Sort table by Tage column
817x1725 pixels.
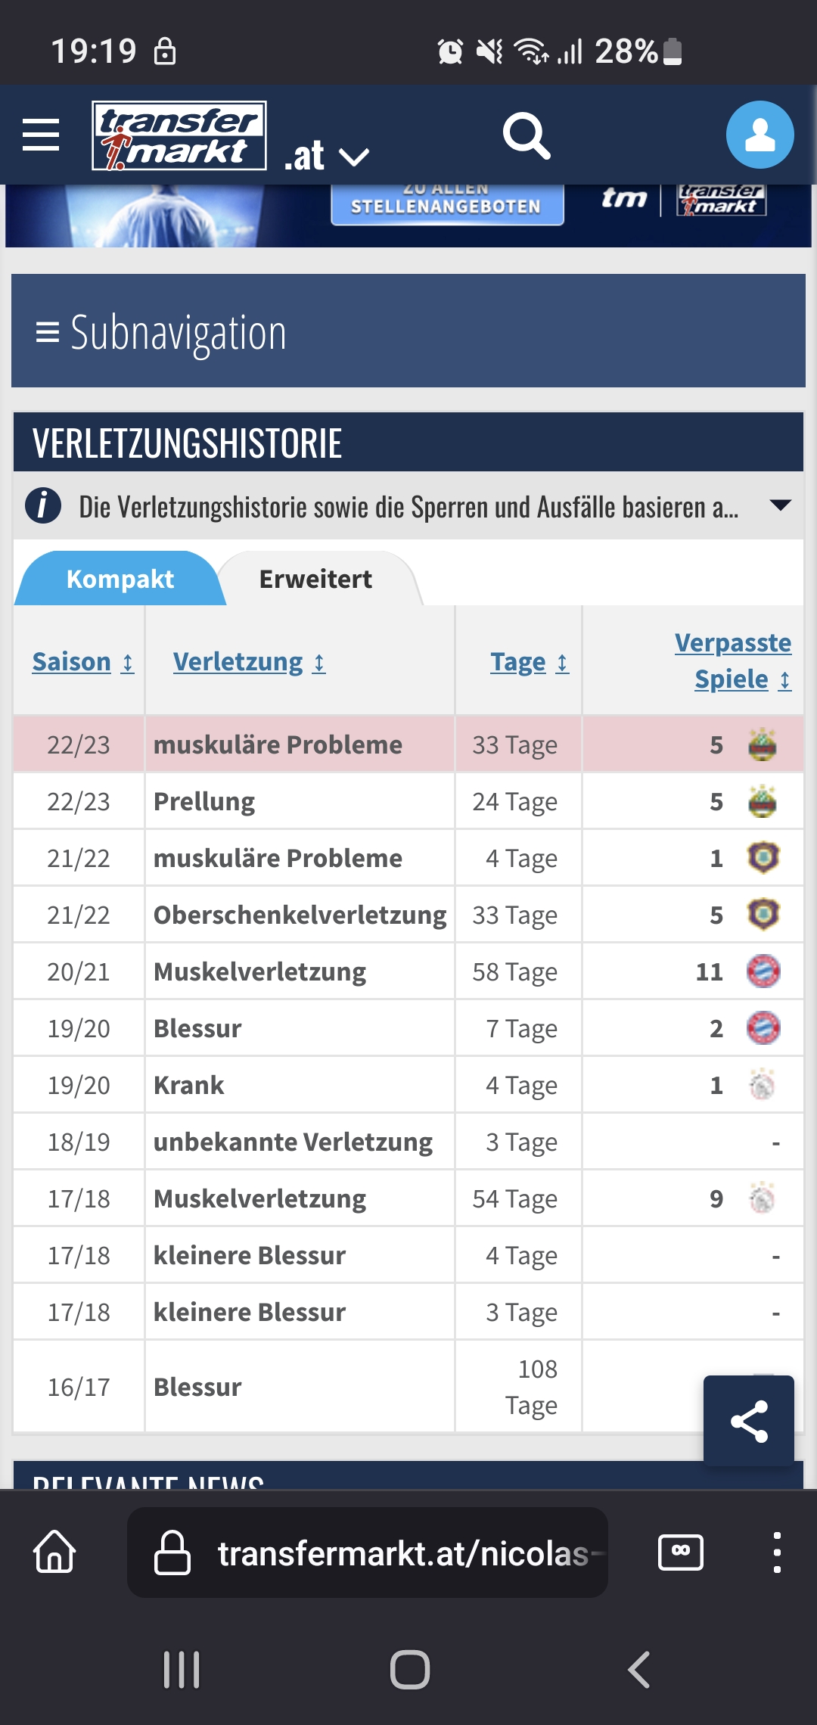tap(530, 662)
